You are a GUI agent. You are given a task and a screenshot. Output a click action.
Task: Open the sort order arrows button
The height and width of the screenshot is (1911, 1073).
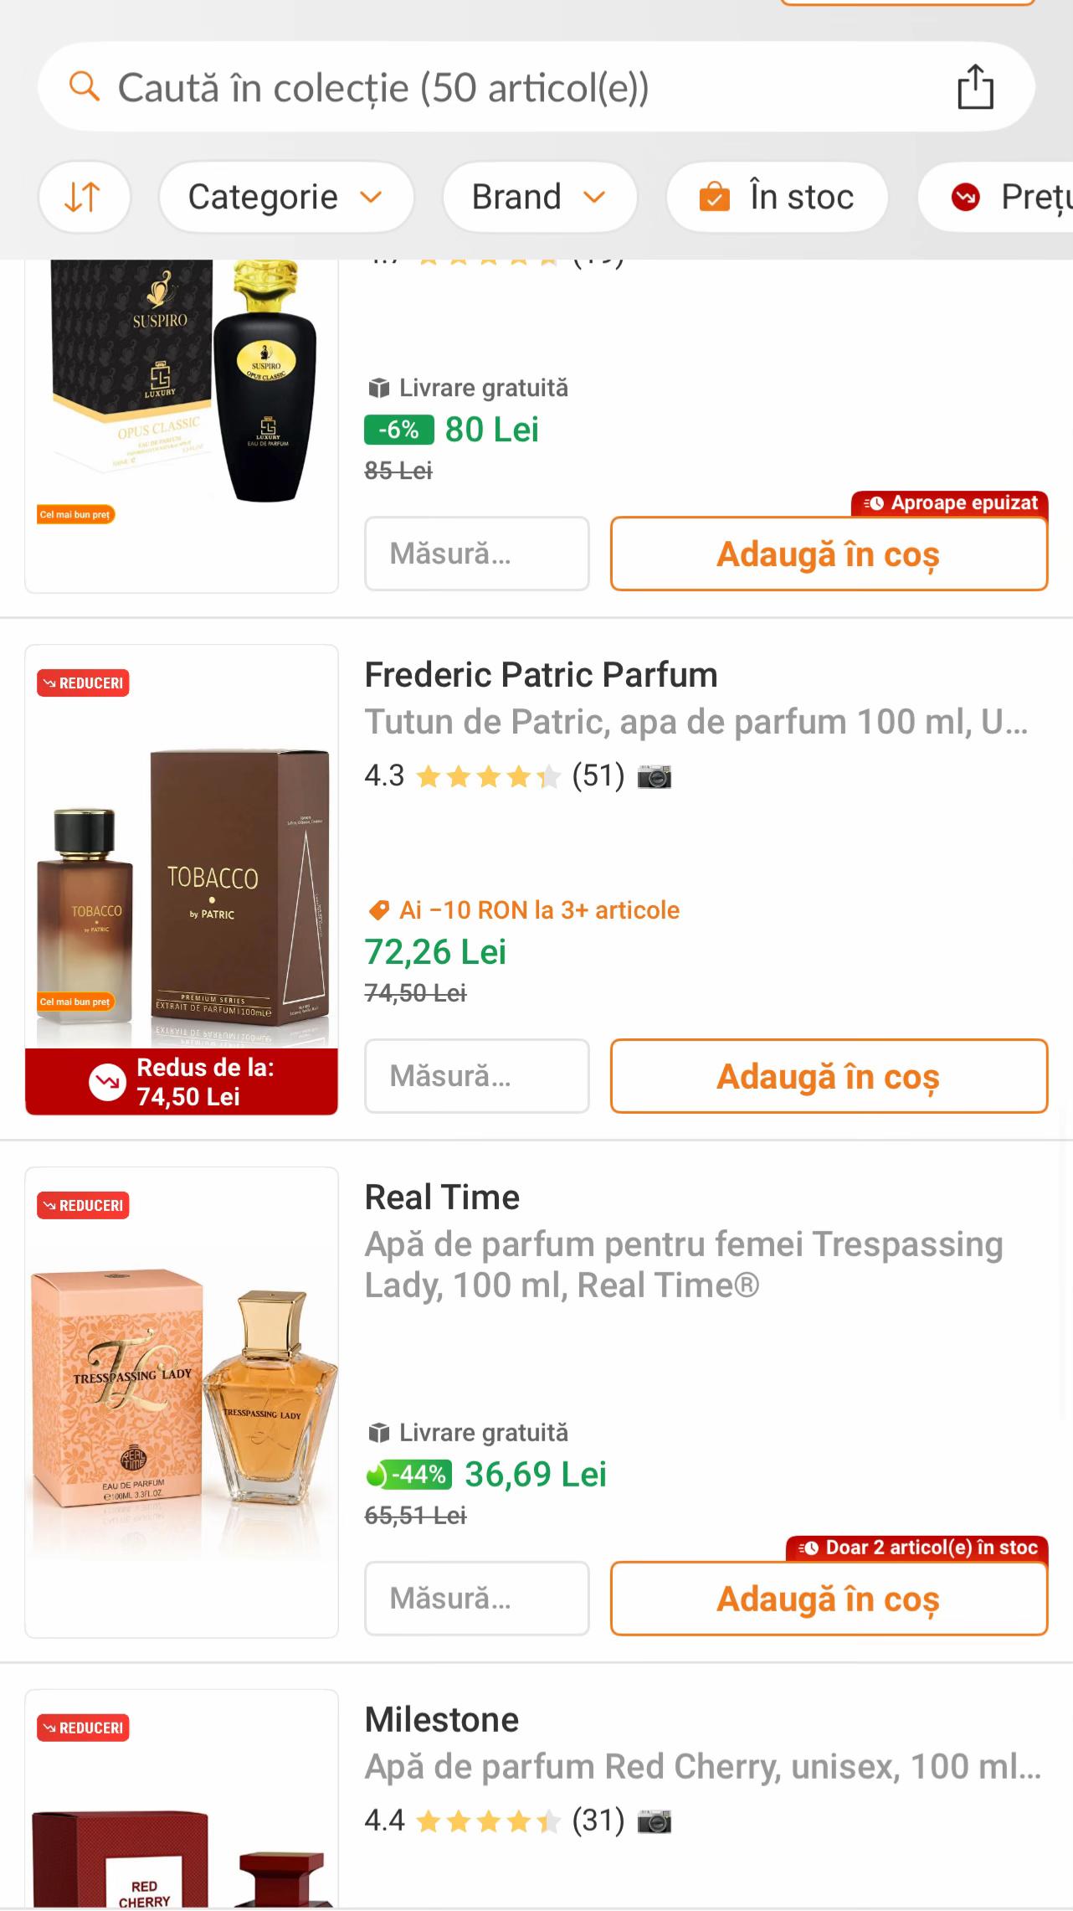84,198
